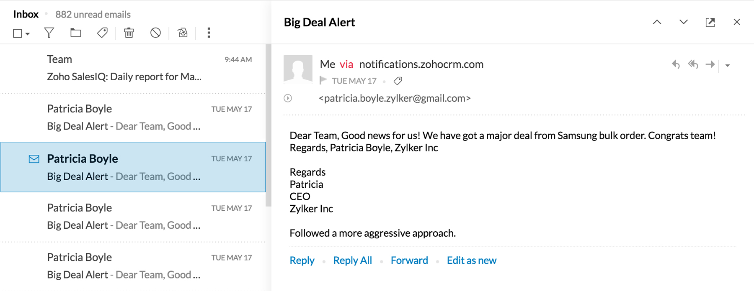Mark as spam with the block icon

(155, 33)
